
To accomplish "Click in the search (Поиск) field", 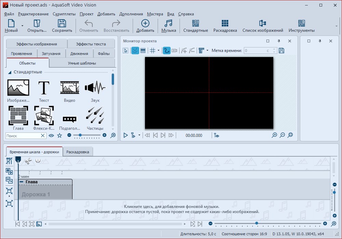I will pos(23,136).
